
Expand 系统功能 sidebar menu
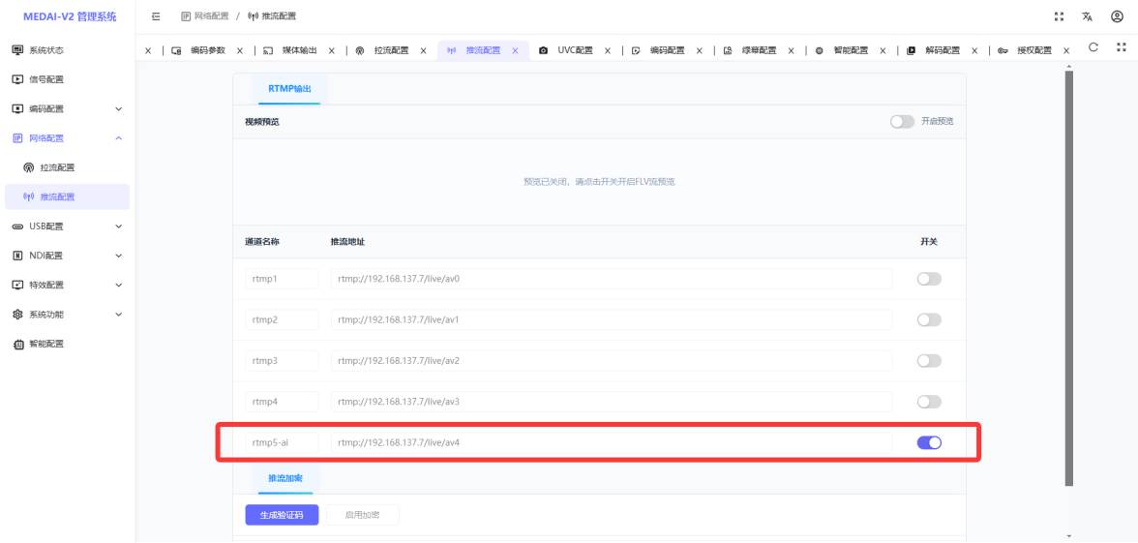pos(68,315)
